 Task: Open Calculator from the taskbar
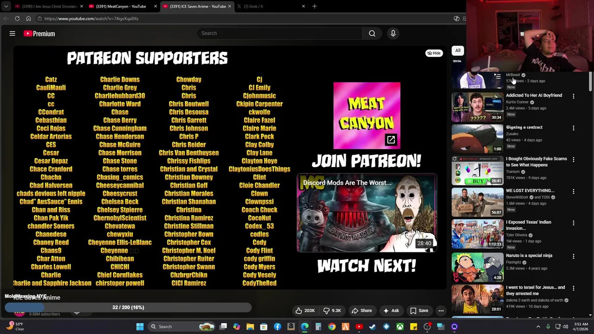(318, 327)
